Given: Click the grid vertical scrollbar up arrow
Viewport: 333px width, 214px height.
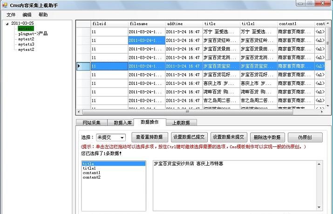Looking at the screenshot, I should click(x=328, y=23).
